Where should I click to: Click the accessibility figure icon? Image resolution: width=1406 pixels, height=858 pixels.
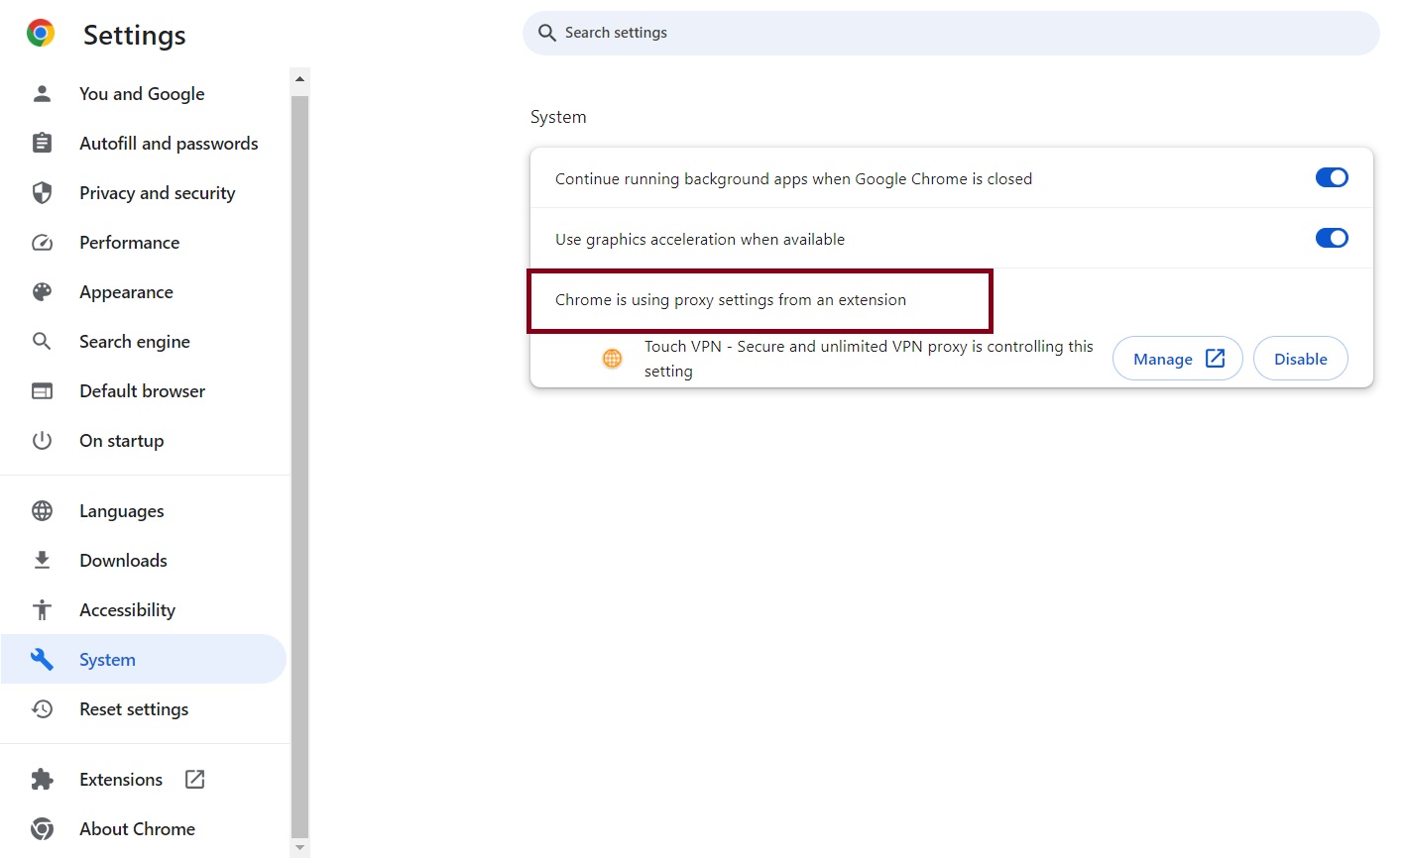(x=42, y=610)
